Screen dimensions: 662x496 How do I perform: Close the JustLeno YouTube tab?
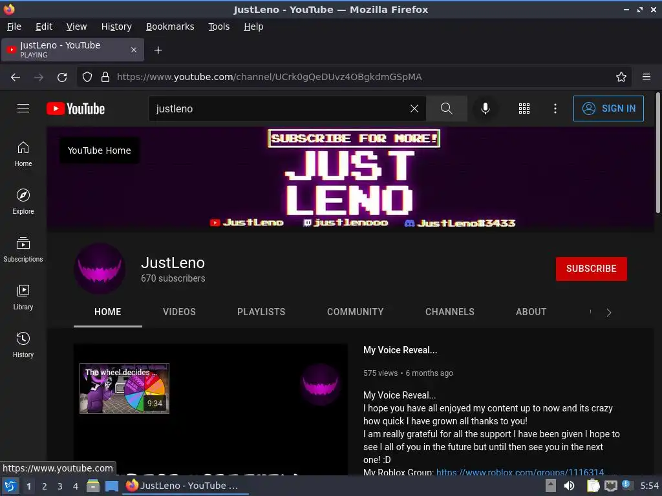[x=133, y=50]
